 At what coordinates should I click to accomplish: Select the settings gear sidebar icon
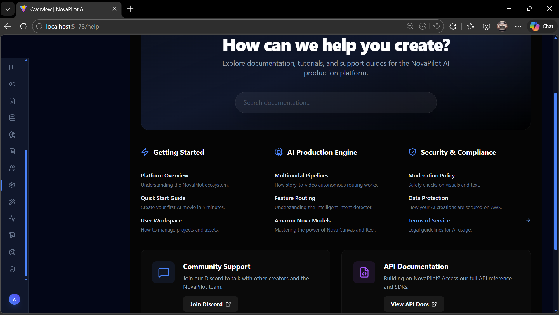(x=12, y=185)
